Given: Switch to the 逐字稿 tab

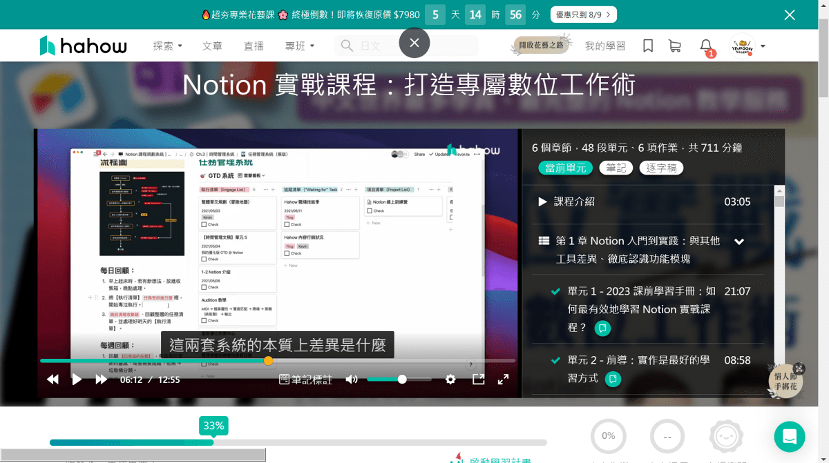Looking at the screenshot, I should (x=662, y=168).
